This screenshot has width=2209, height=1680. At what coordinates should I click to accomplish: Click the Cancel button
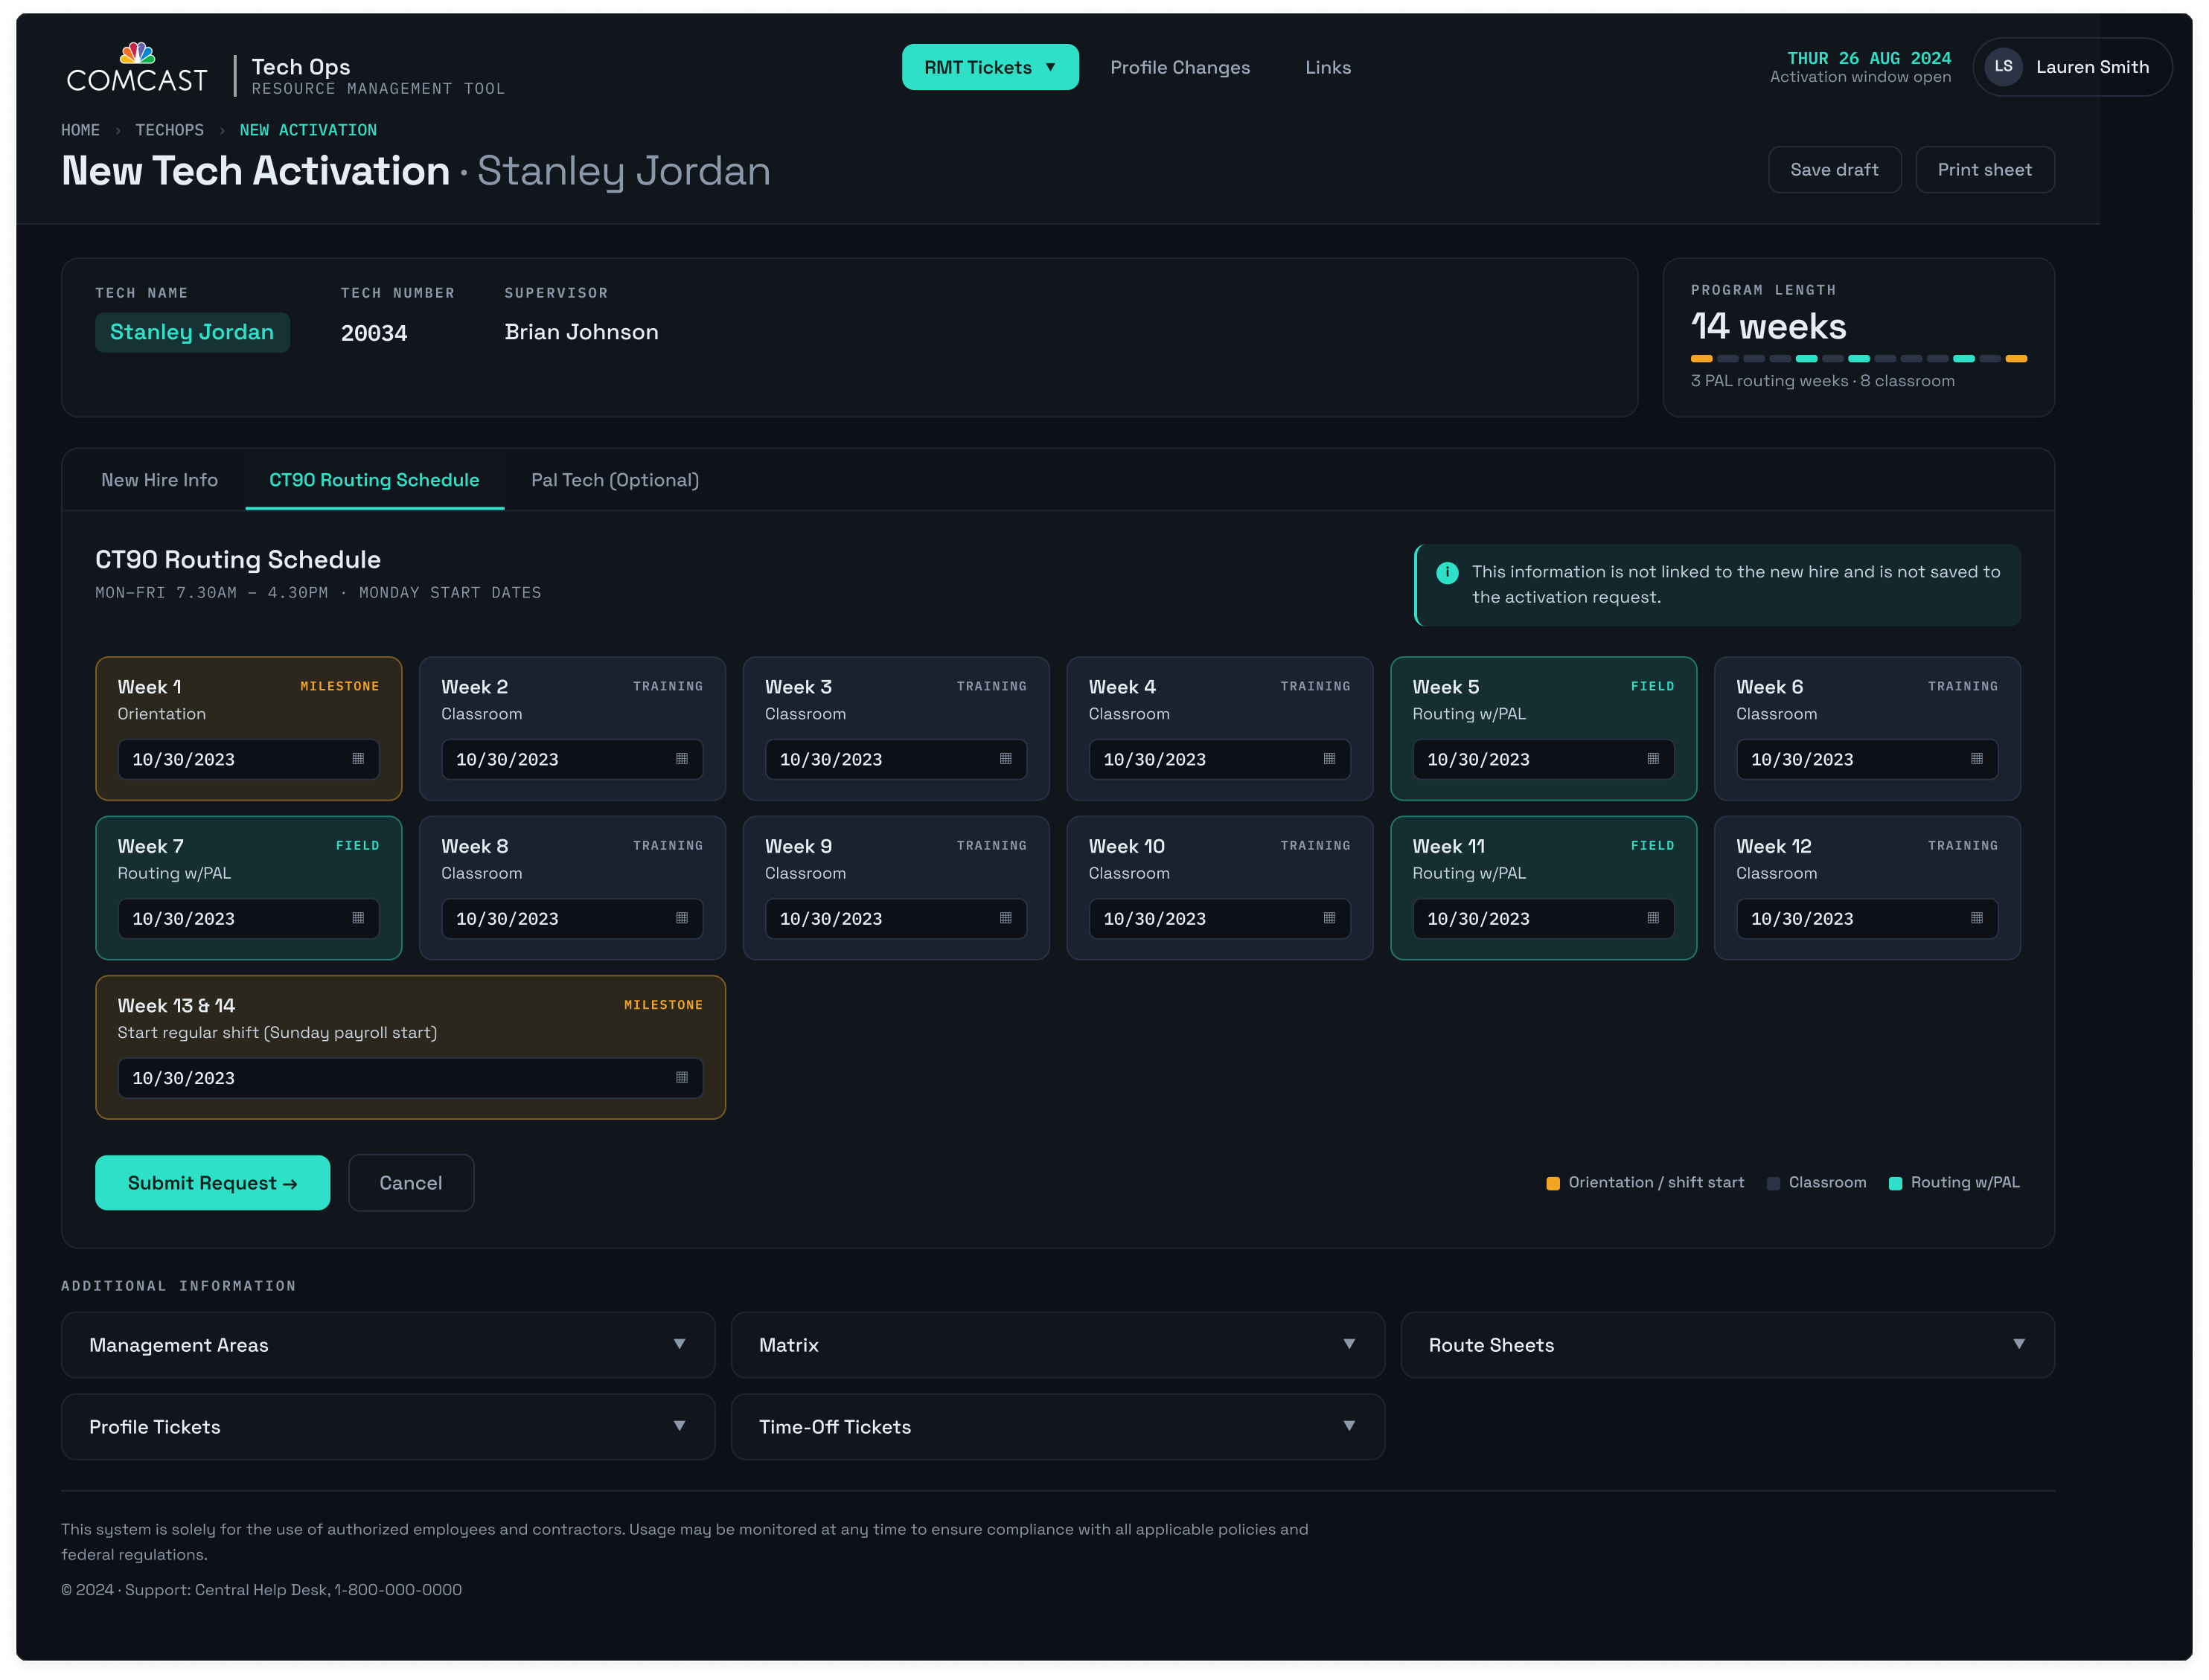(x=411, y=1183)
